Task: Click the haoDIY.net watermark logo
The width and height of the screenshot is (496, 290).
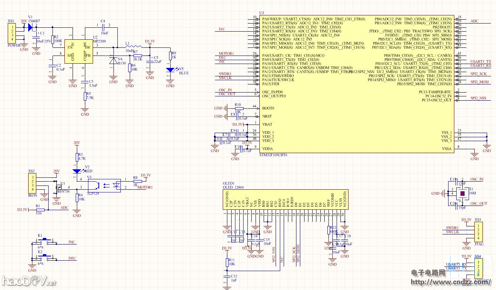Action: pyautogui.click(x=28, y=282)
